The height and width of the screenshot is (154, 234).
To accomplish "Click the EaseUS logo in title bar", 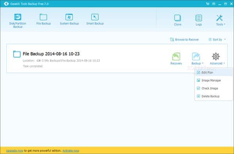I will point(6,4).
